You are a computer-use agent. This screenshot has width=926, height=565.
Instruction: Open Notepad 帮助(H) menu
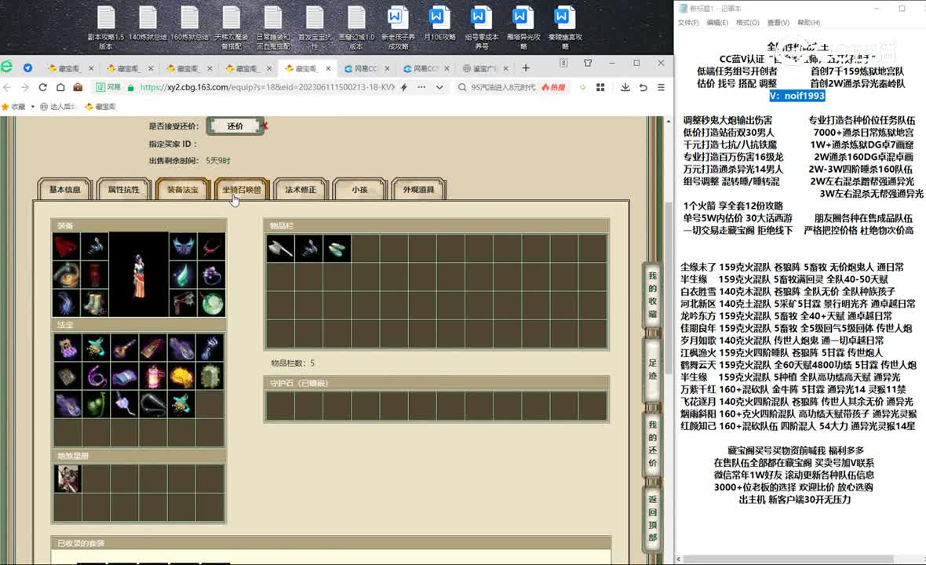[808, 23]
